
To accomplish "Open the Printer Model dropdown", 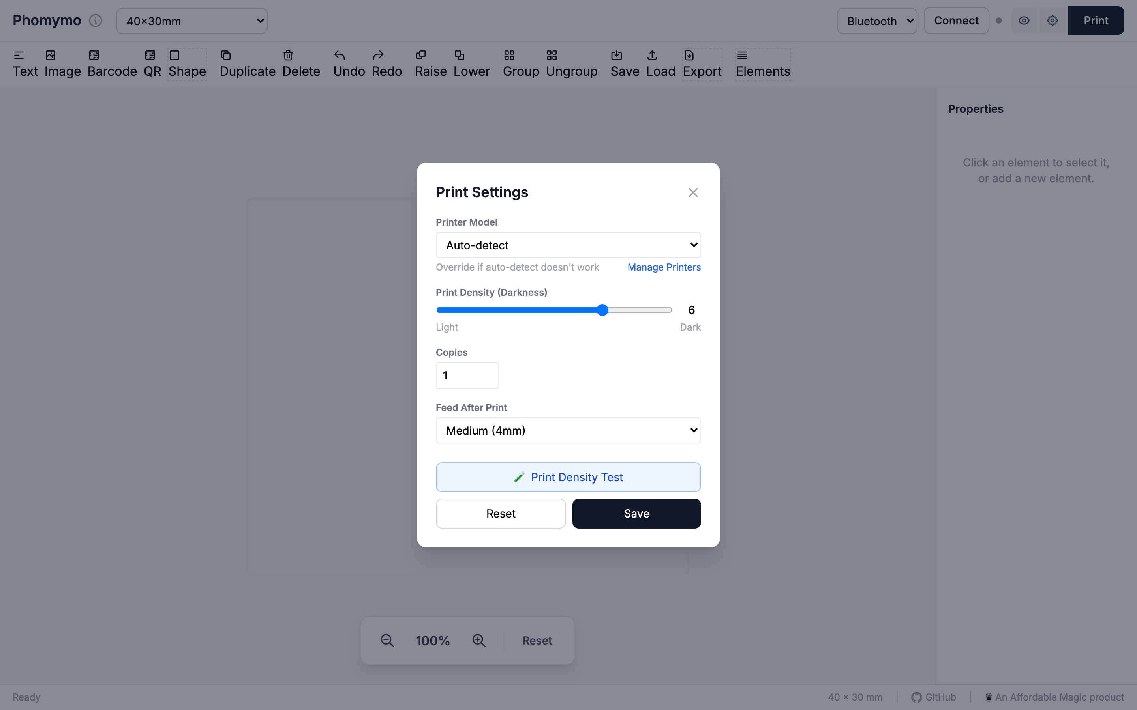I will click(x=568, y=245).
